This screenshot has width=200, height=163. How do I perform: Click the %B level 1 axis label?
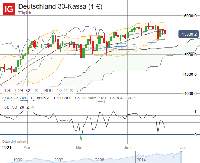tap(195, 111)
